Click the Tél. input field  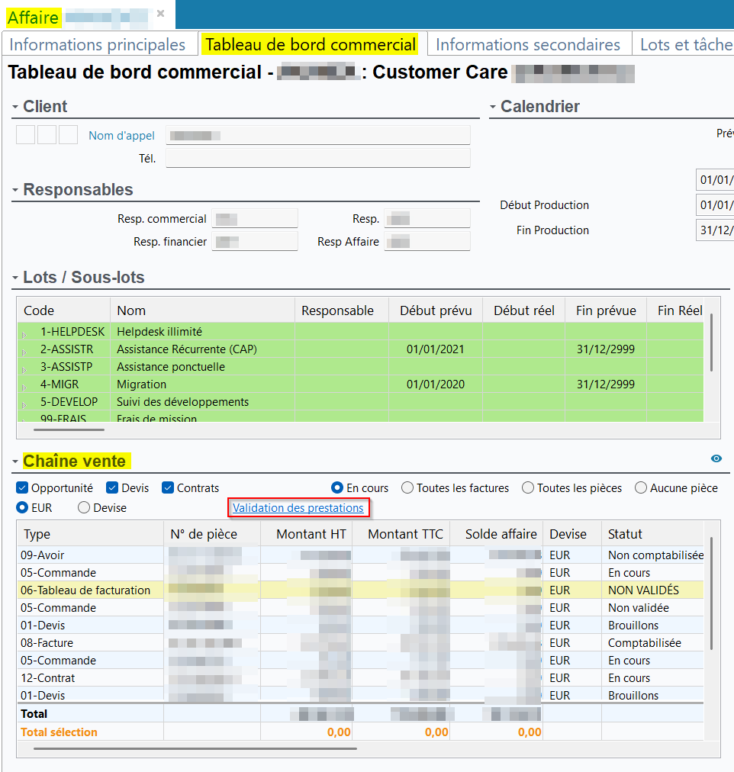317,158
